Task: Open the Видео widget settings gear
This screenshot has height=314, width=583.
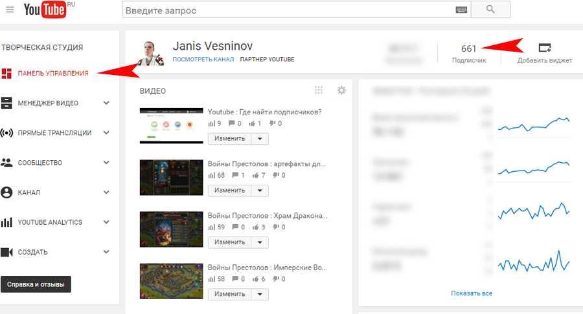Action: coord(341,90)
